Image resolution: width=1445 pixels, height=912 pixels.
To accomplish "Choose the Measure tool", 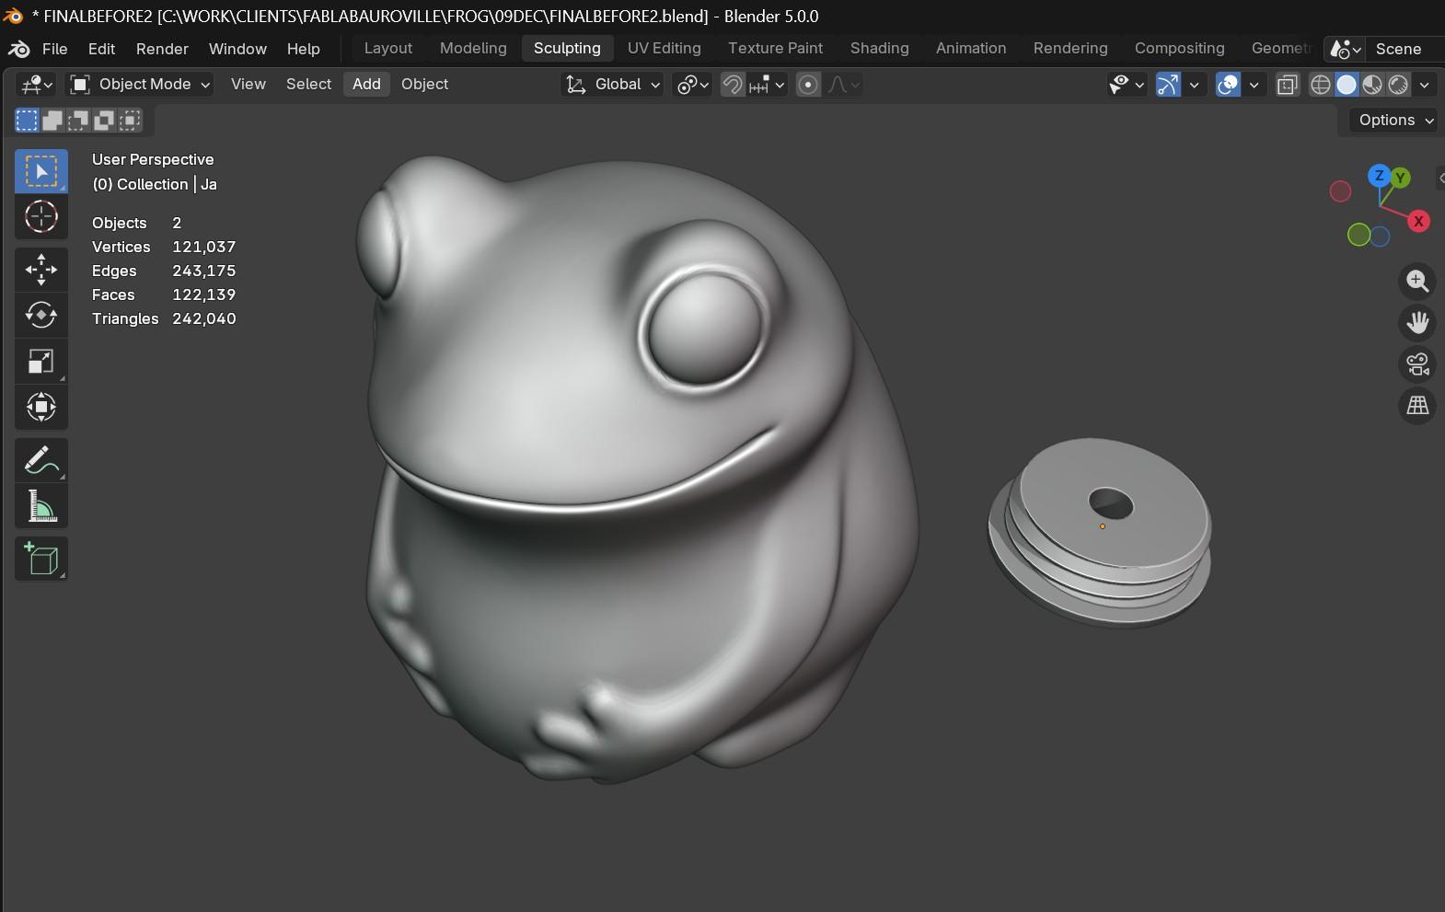I will [x=41, y=506].
